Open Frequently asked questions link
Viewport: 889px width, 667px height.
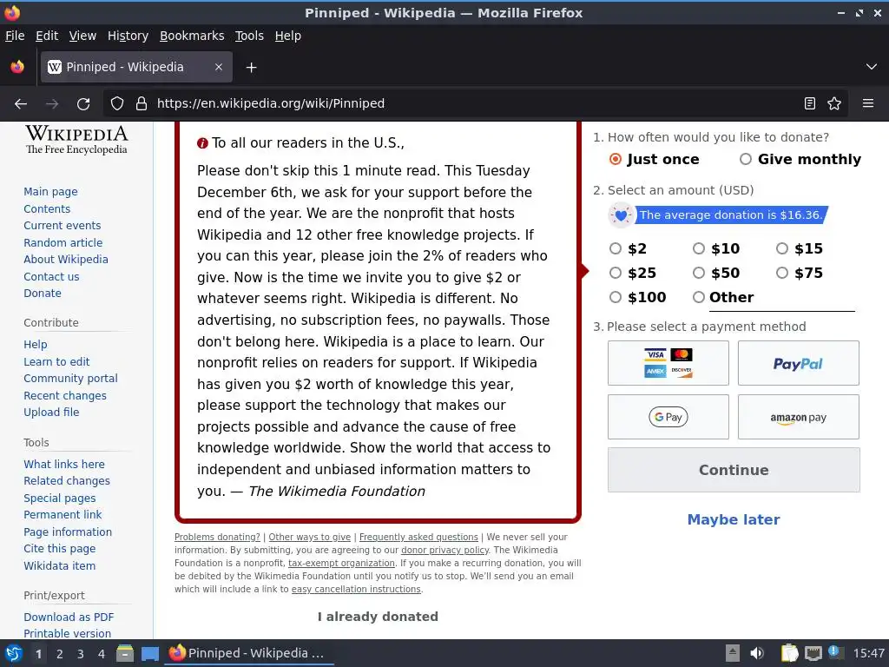pos(418,537)
